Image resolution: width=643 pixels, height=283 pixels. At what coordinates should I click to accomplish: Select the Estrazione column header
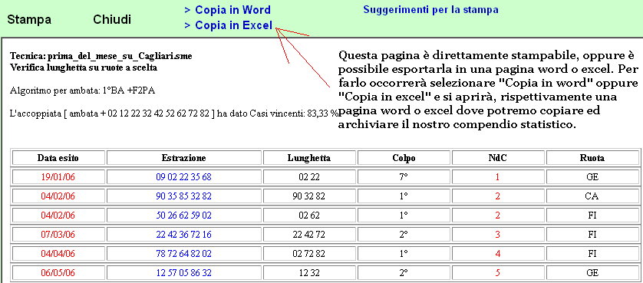[x=183, y=158]
